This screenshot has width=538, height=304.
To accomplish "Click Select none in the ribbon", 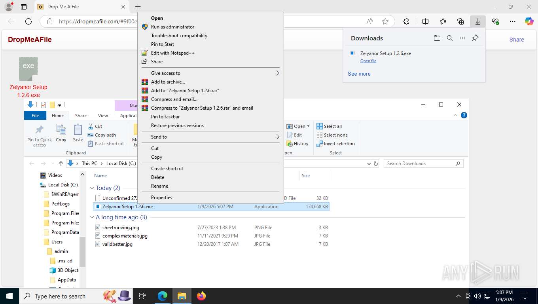I will [332, 135].
